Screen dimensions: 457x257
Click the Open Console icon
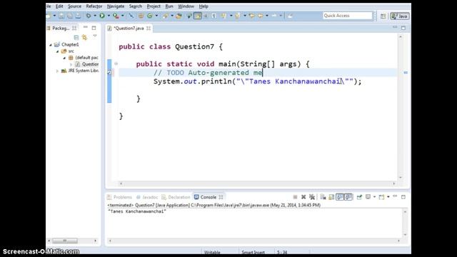(381, 197)
